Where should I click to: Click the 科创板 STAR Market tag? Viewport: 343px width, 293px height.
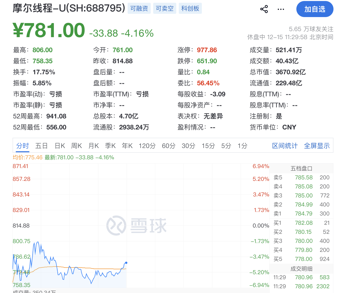click(x=190, y=8)
